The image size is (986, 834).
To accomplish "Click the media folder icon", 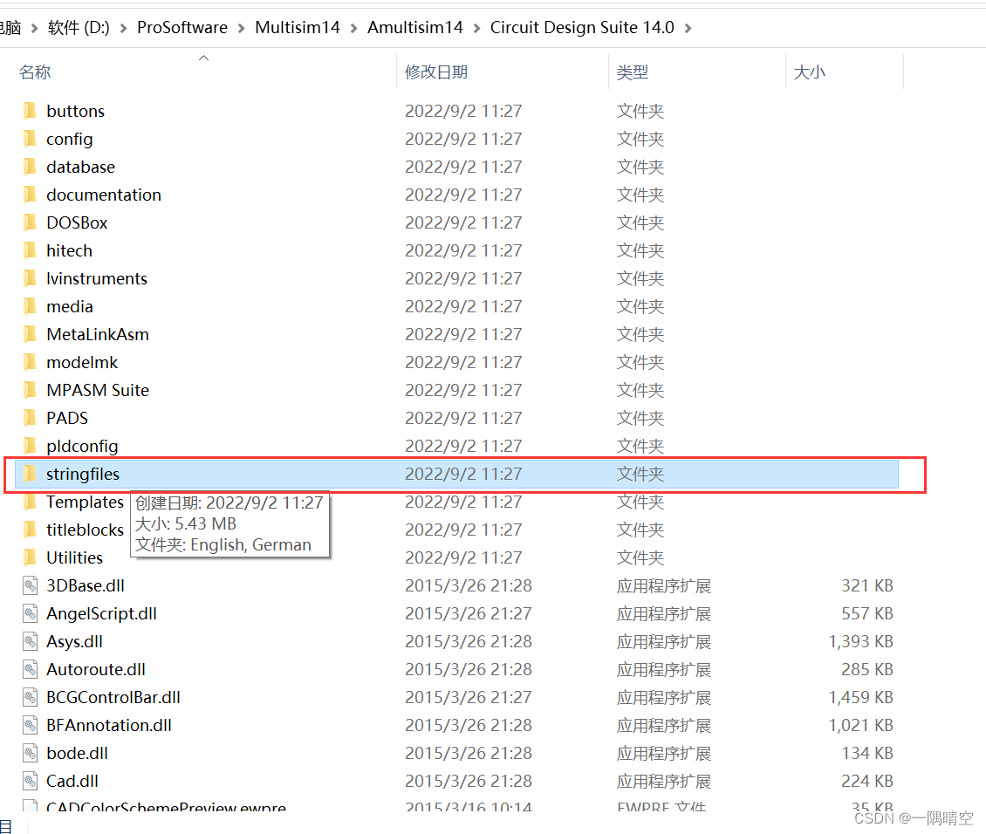I will coord(30,307).
